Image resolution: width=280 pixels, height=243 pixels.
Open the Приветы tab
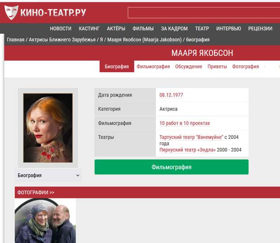coord(217,67)
